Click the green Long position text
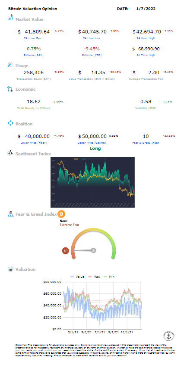The image size is (187, 365). [x=95, y=148]
